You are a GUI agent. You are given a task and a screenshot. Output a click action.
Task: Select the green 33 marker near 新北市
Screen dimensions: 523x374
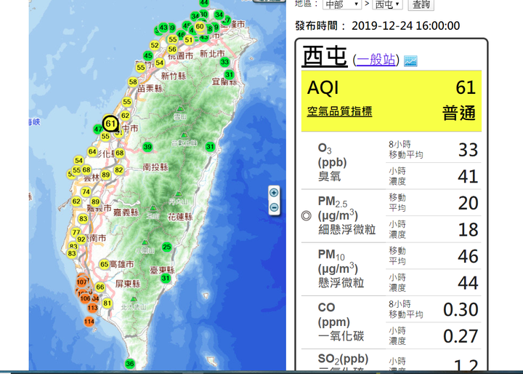[x=224, y=62]
